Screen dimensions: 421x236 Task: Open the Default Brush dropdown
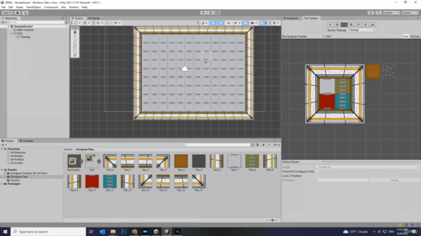303,162
